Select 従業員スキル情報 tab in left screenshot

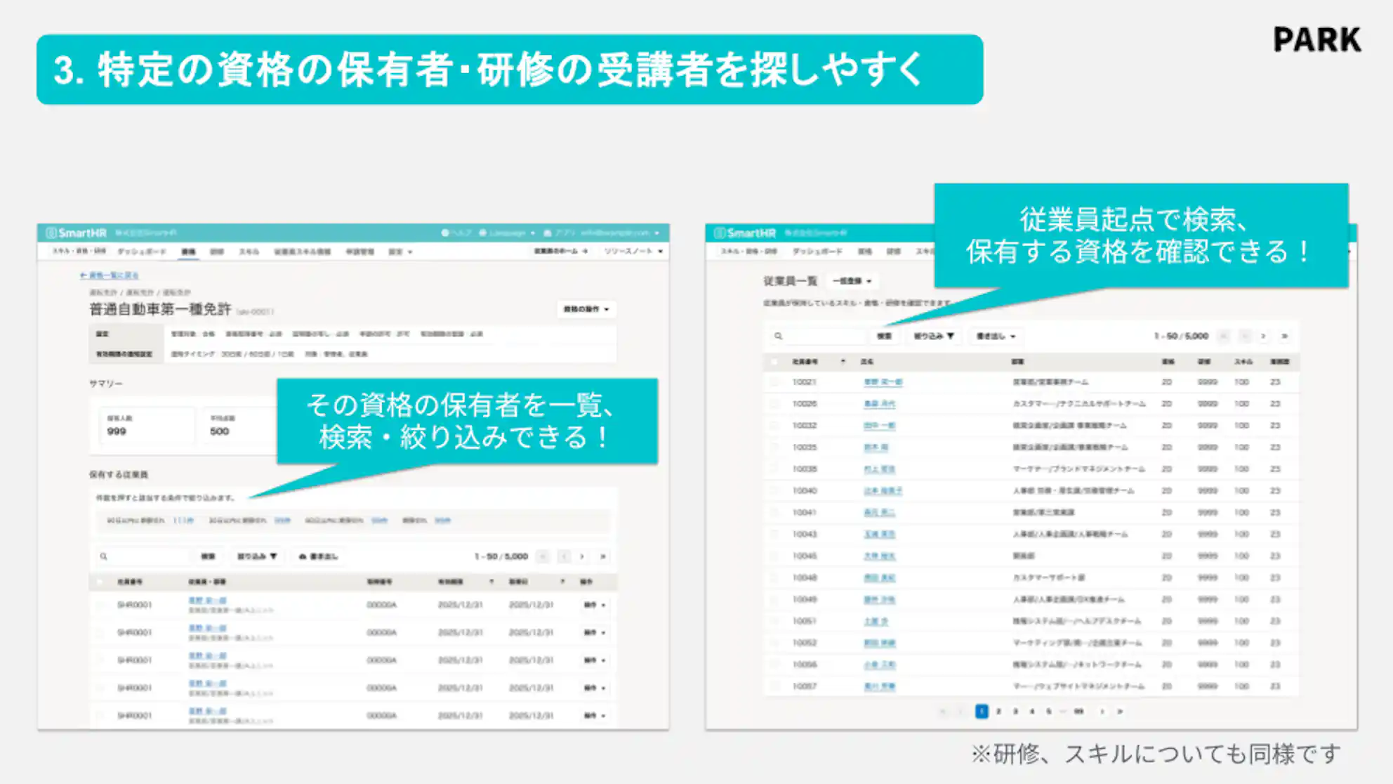point(302,251)
